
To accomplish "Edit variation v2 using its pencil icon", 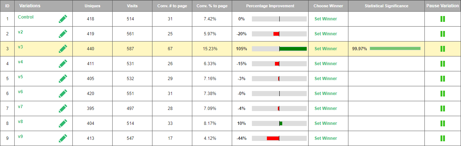I will 63,34.
